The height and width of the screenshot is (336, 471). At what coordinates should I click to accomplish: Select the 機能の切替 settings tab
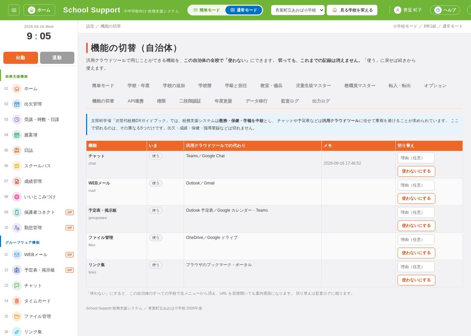point(103,101)
